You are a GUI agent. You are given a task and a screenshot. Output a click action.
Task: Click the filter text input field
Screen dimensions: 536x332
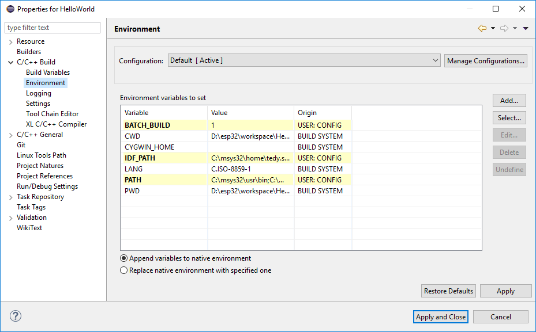53,28
